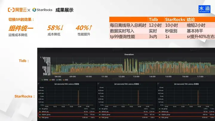
Task: Open info icon on 75th Latency panel
Action: click(x=158, y=83)
